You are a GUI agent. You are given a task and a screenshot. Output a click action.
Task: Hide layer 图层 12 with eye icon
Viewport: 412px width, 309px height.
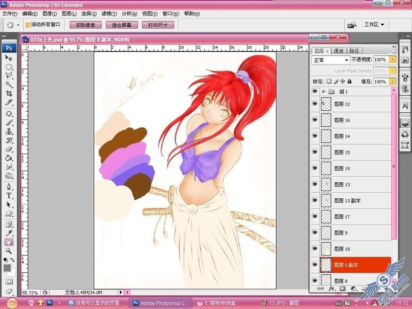pyautogui.click(x=315, y=104)
